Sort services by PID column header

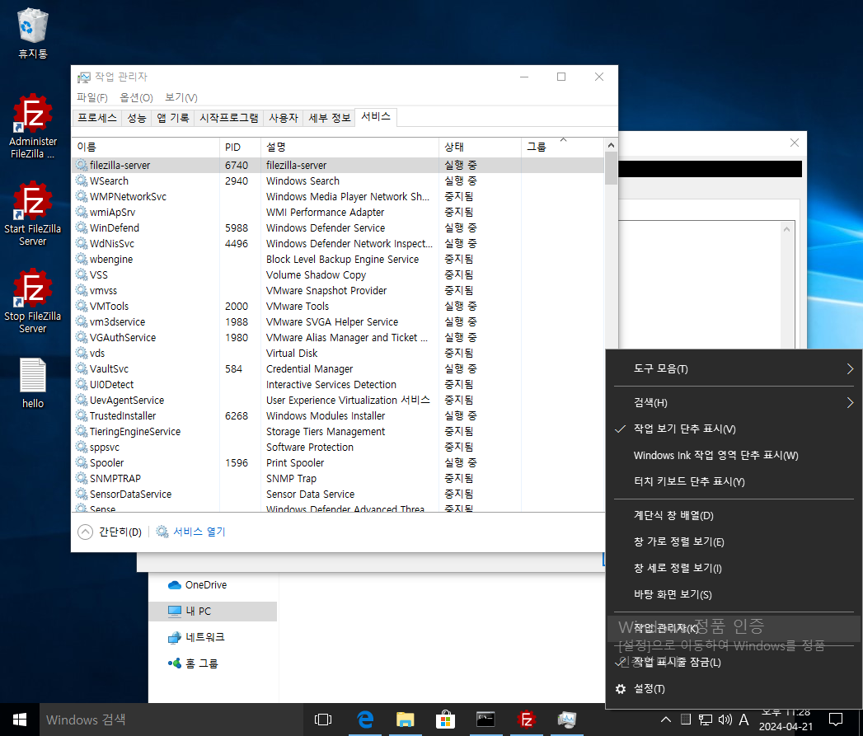point(240,147)
